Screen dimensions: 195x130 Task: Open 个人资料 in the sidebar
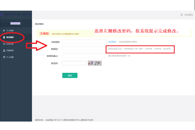pyautogui.click(x=10, y=31)
